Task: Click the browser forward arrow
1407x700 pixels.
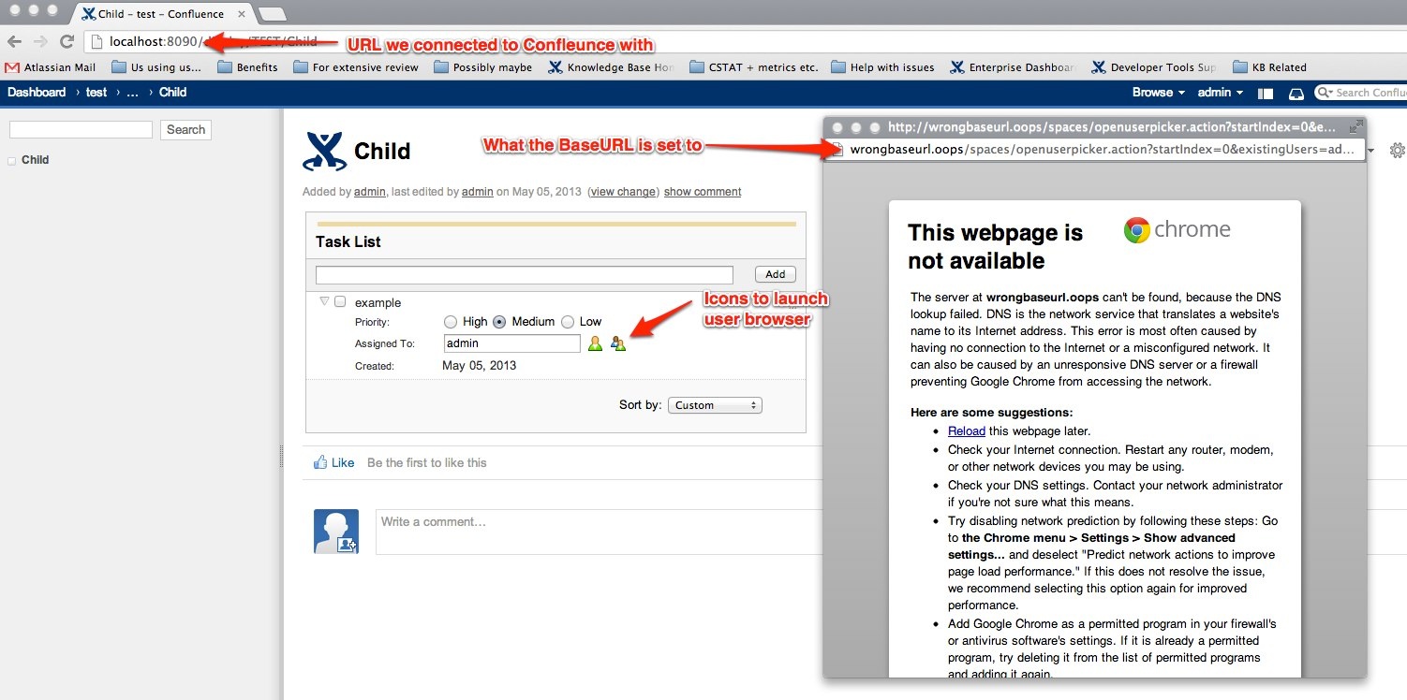Action: [40, 41]
